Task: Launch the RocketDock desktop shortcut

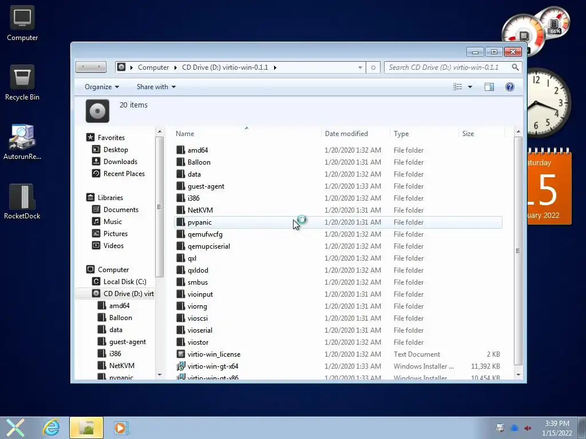Action: click(x=22, y=201)
